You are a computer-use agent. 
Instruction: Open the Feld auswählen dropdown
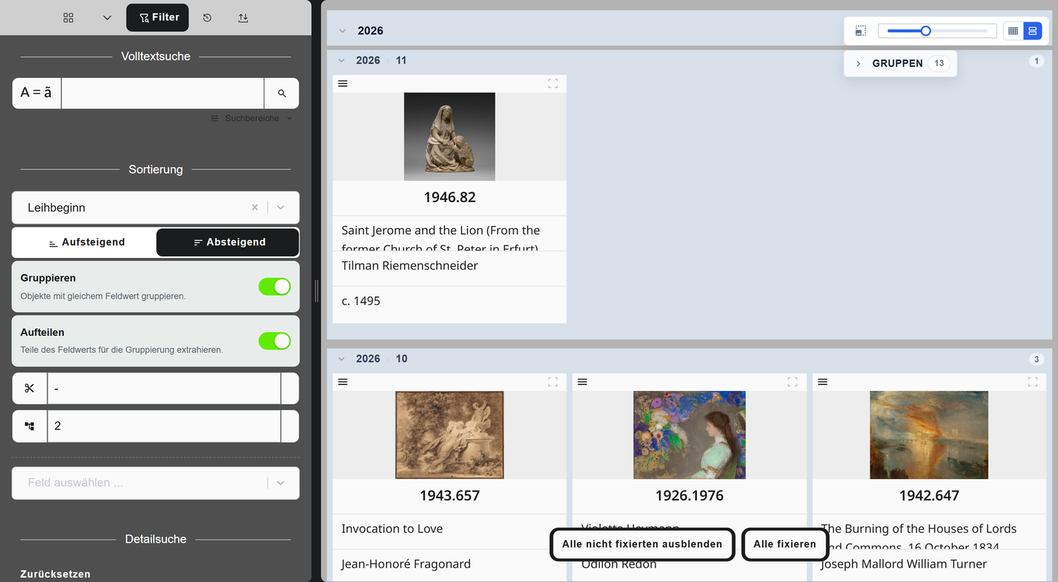tap(156, 482)
